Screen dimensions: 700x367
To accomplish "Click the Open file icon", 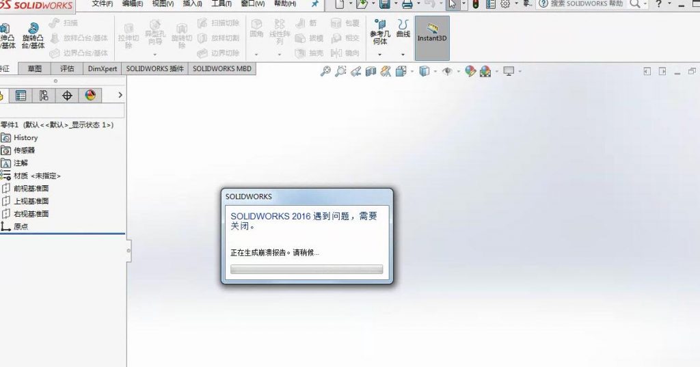I will (x=362, y=4).
